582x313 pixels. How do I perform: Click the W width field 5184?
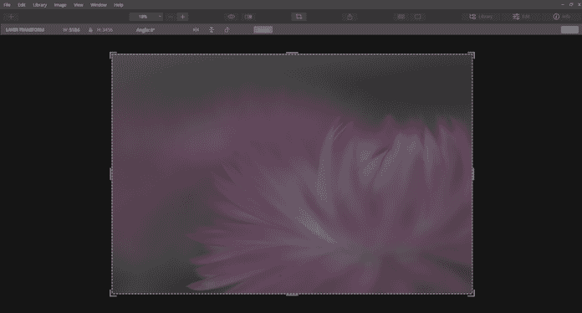(71, 29)
